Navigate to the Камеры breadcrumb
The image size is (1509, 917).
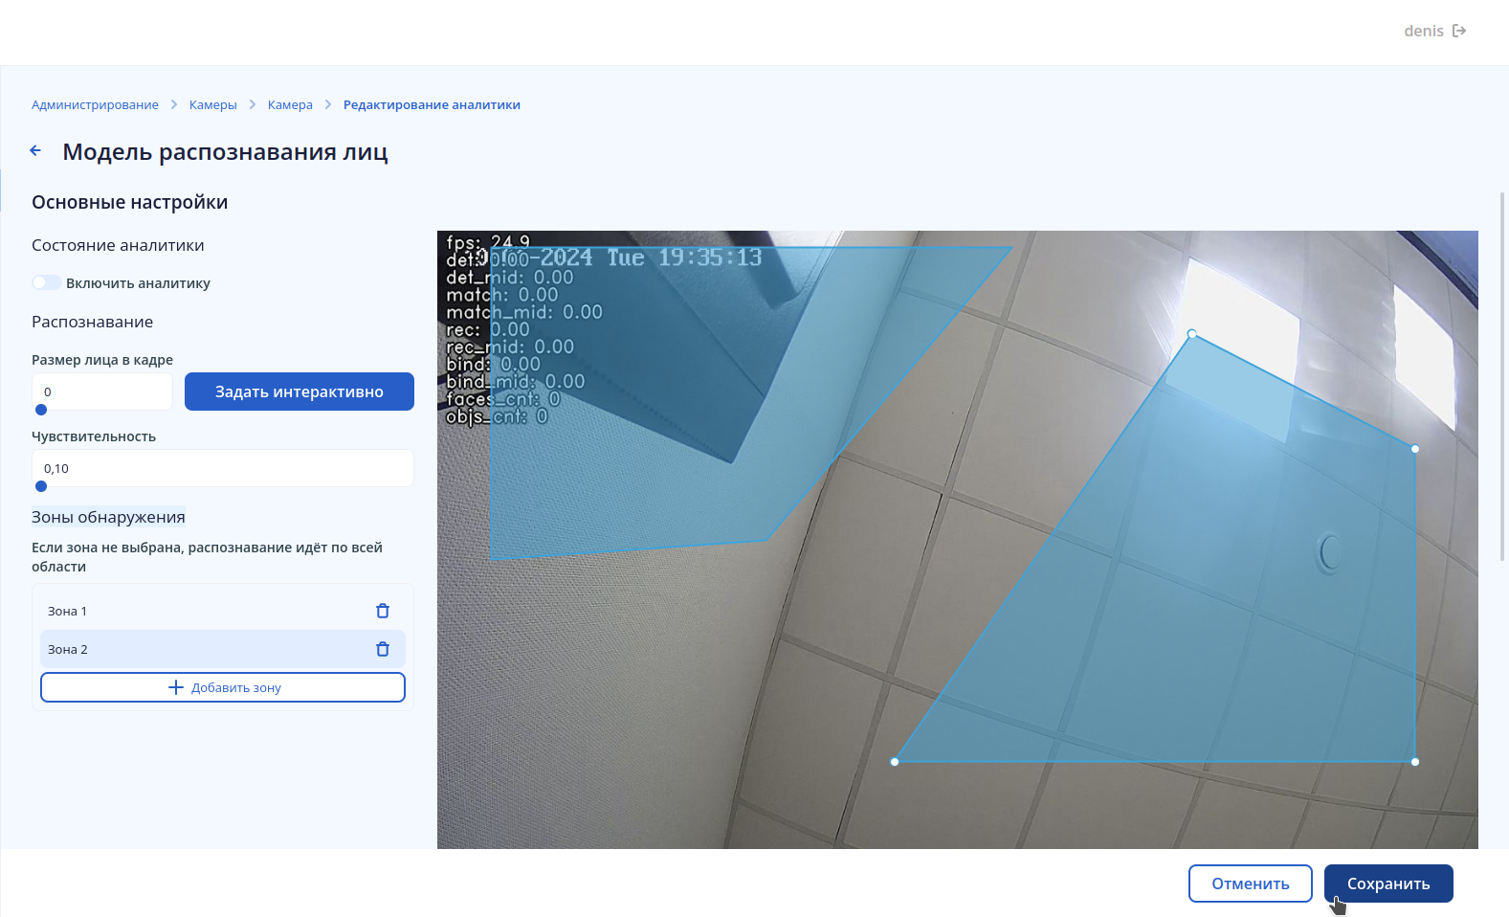(x=213, y=105)
